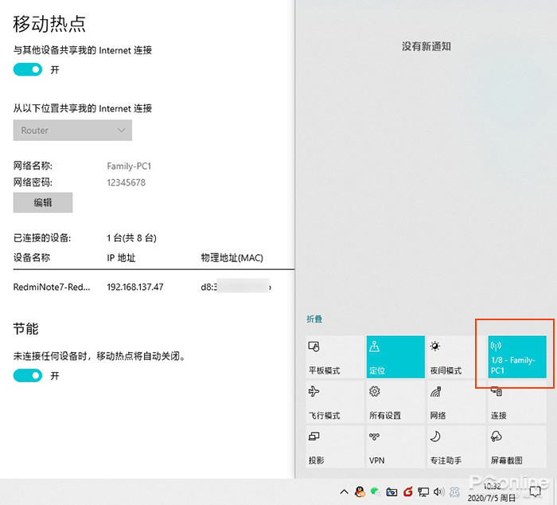This screenshot has height=505, width=557.
Task: Open the Router connection dropdown
Action: [x=72, y=130]
